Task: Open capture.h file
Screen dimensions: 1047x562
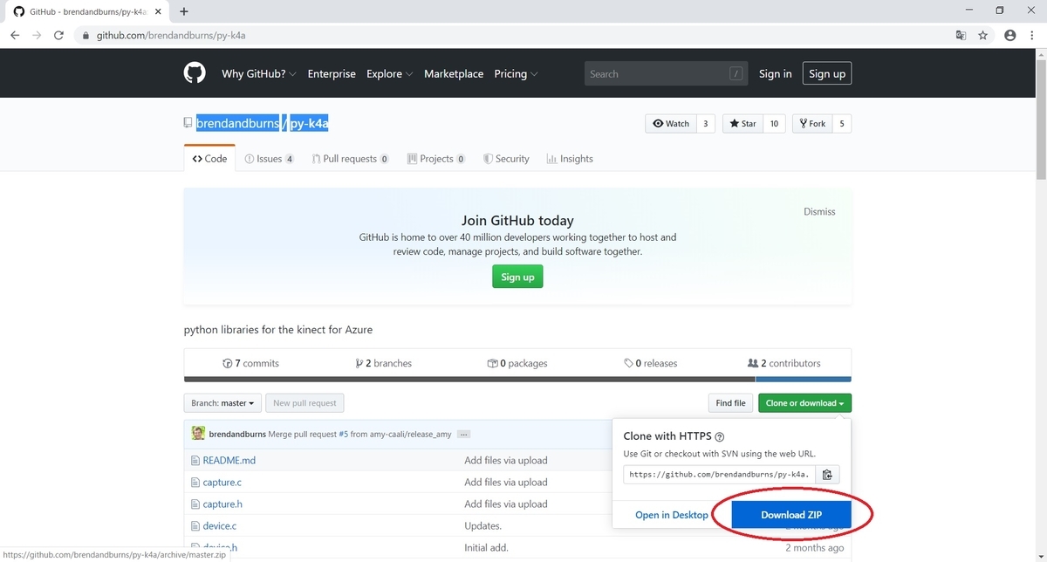Action: click(222, 504)
